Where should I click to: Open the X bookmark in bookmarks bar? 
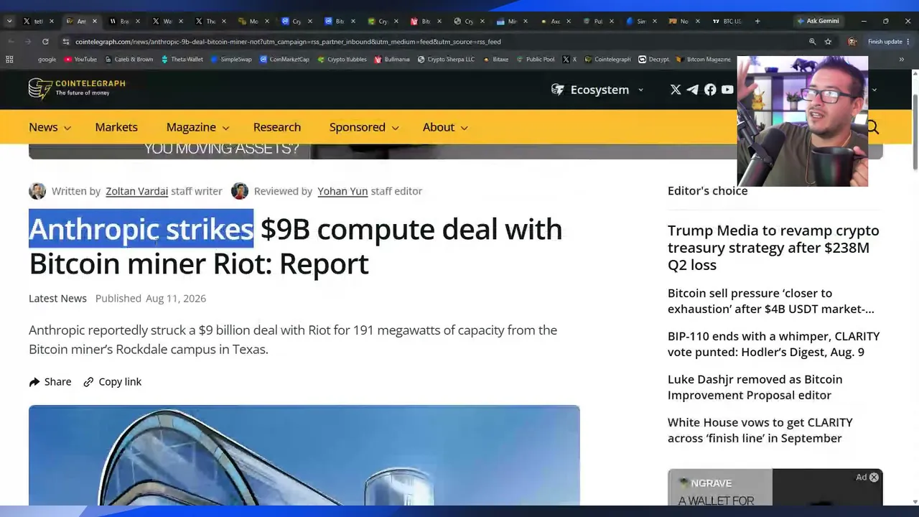[x=570, y=60]
